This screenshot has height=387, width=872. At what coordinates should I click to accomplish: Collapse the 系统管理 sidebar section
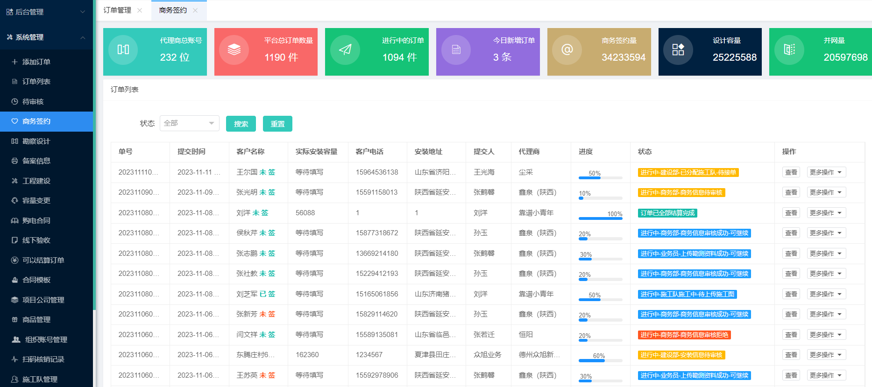pos(83,37)
